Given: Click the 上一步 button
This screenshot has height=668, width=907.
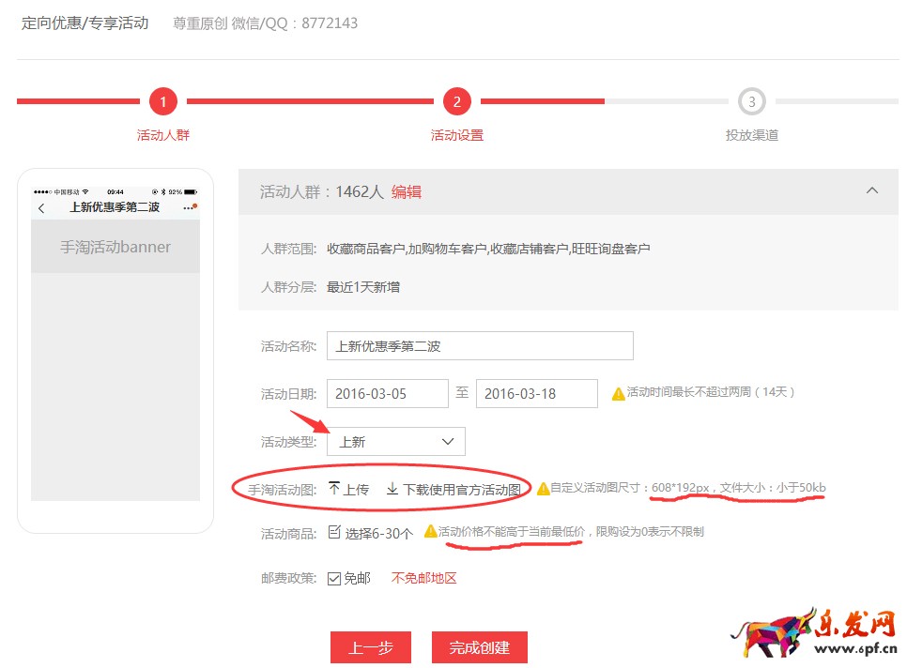Looking at the screenshot, I should point(371,647).
